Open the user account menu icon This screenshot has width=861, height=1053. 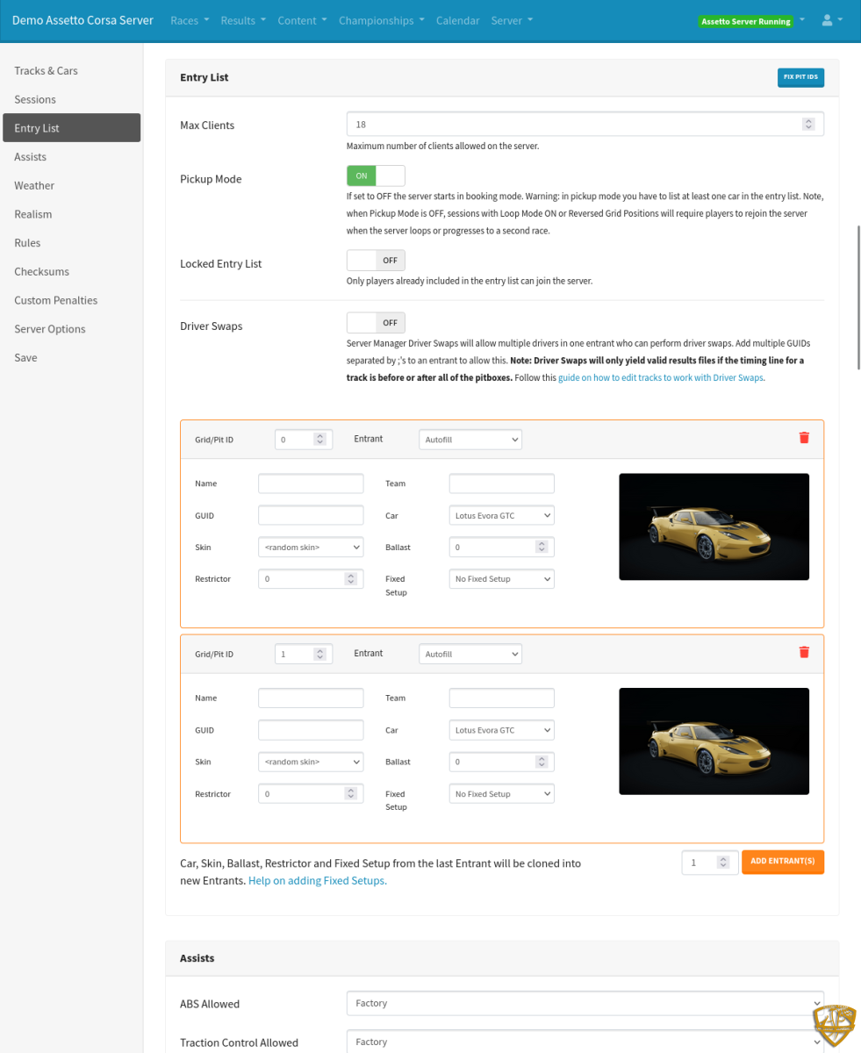coord(831,20)
